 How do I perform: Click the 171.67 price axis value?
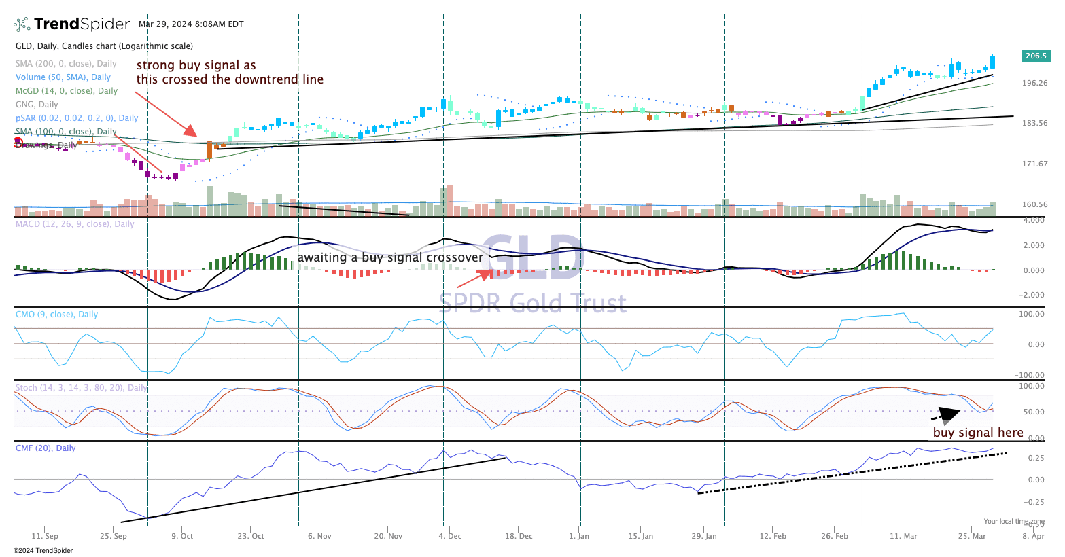1035,164
